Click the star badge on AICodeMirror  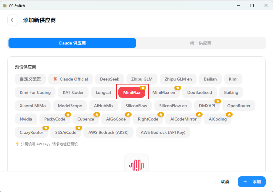click(x=199, y=114)
